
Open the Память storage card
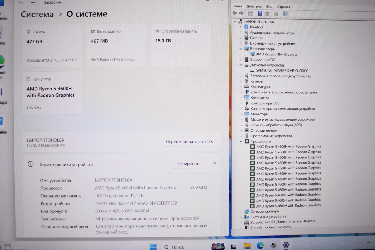(x=52, y=46)
